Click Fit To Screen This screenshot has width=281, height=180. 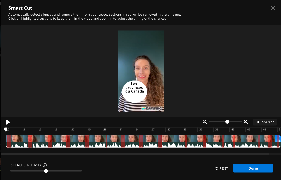pyautogui.click(x=265, y=122)
